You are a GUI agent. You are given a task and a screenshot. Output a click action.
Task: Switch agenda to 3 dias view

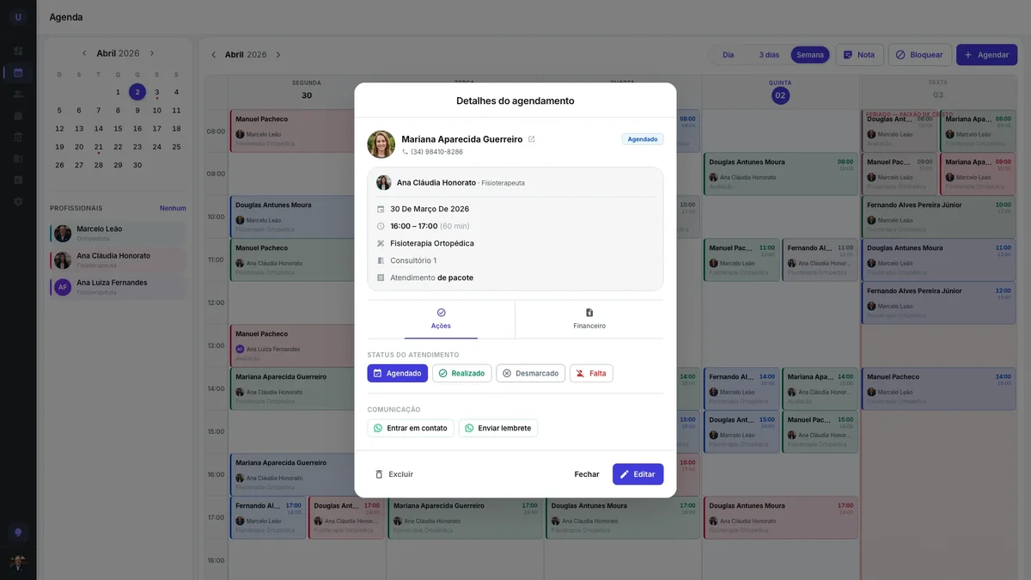[769, 54]
